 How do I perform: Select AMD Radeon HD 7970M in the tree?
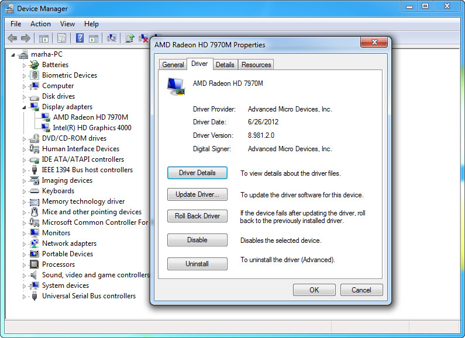[x=91, y=117]
